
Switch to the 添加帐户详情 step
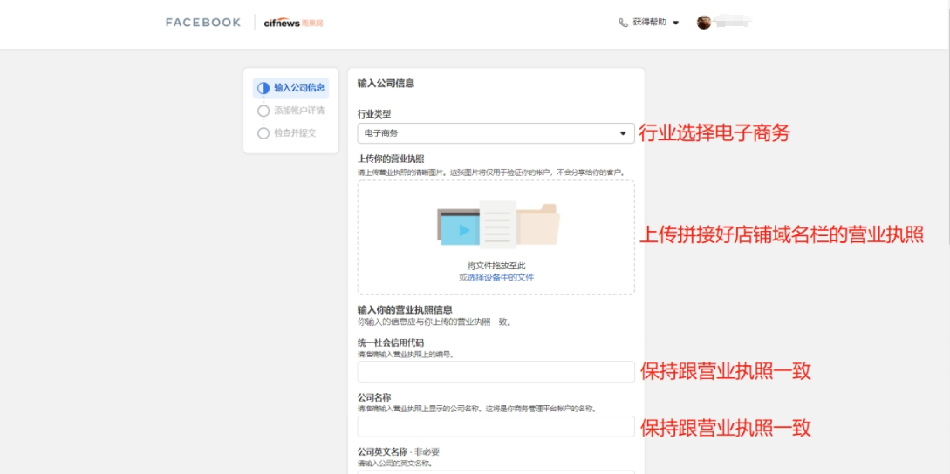click(299, 111)
